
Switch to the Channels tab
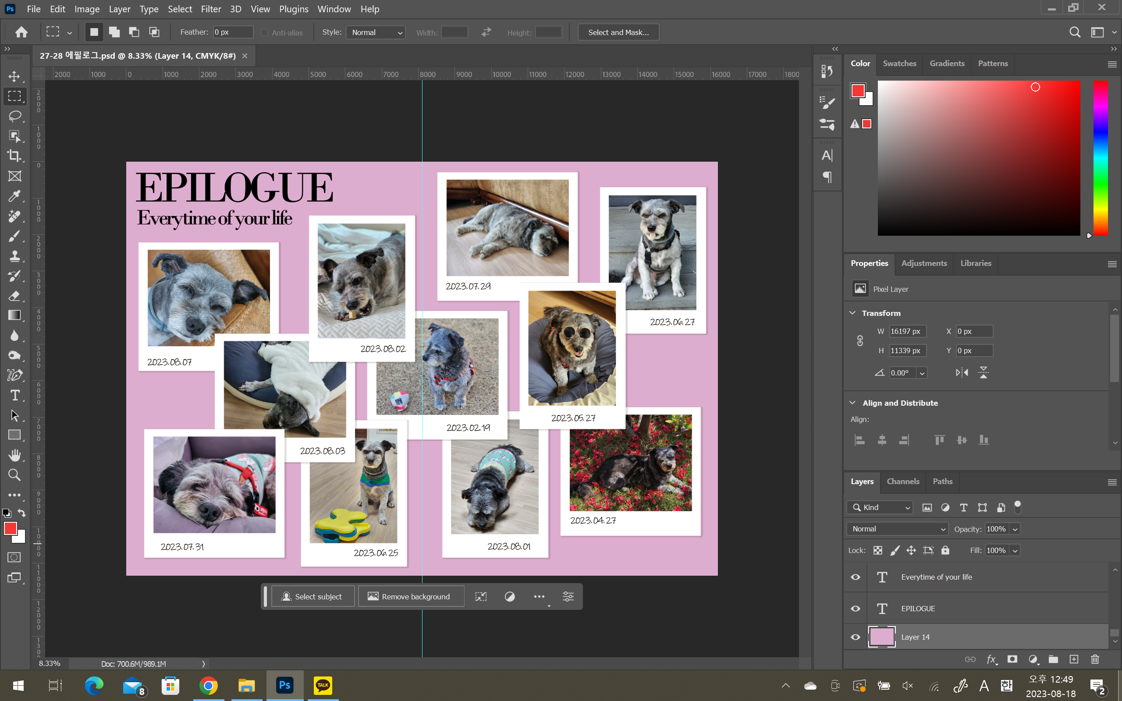pos(903,481)
